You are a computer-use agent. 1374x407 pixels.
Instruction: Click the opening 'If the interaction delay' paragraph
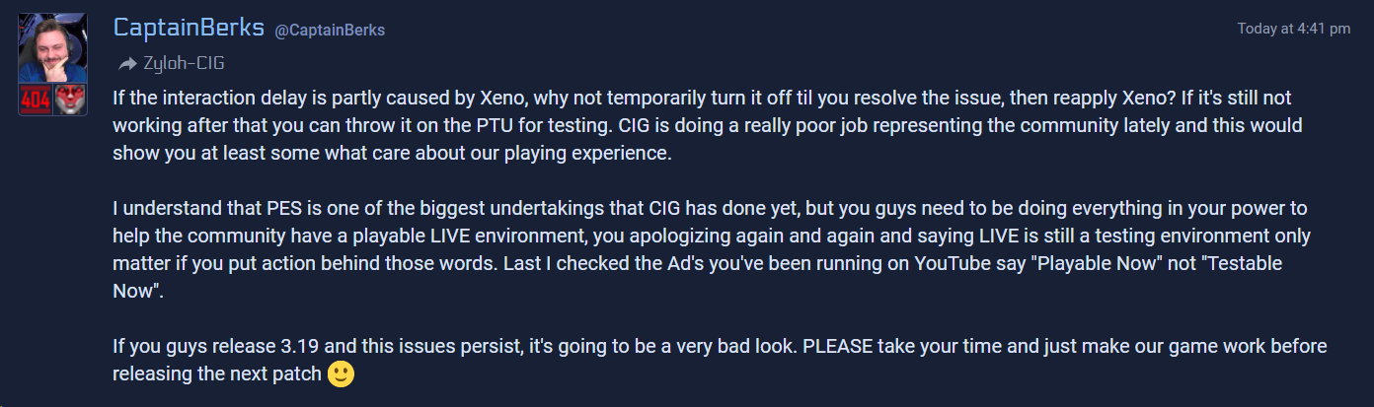point(708,126)
